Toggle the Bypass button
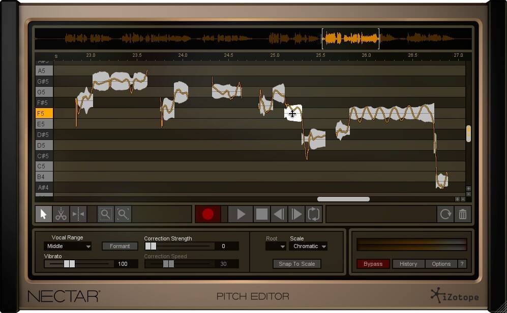 coord(373,264)
